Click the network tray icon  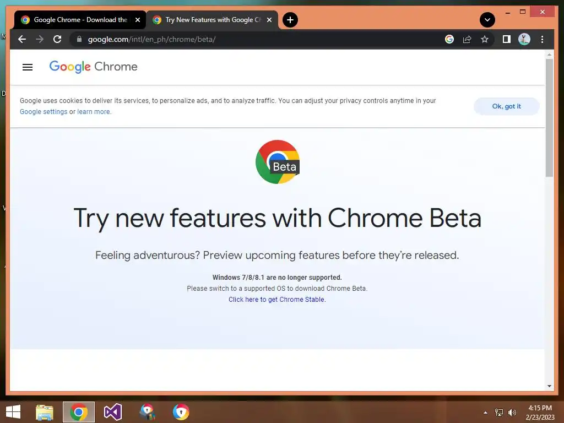pyautogui.click(x=499, y=413)
